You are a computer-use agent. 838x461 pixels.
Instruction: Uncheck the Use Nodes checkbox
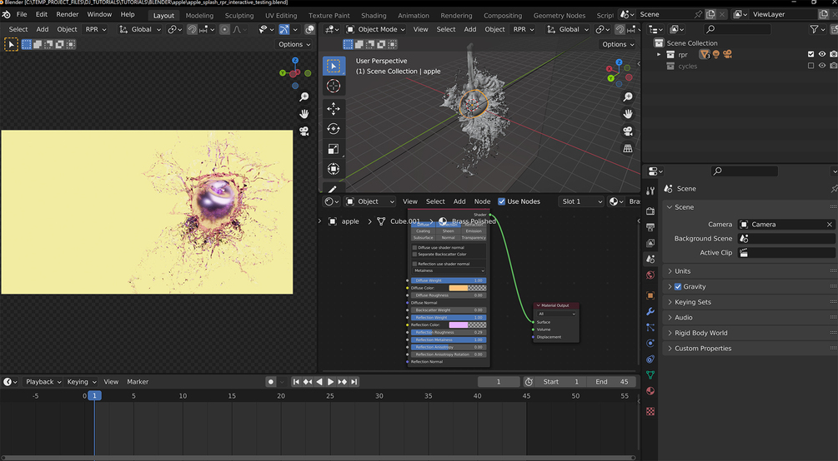(502, 201)
